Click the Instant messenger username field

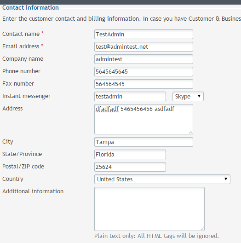coord(130,96)
